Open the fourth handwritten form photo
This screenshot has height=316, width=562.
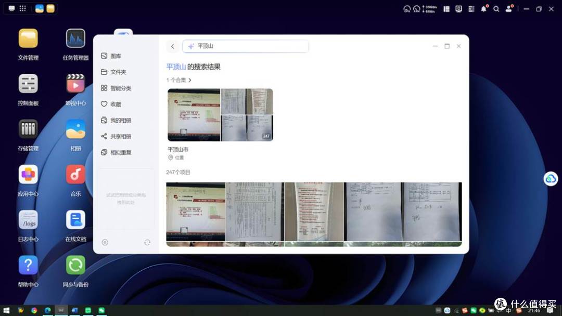pos(373,212)
